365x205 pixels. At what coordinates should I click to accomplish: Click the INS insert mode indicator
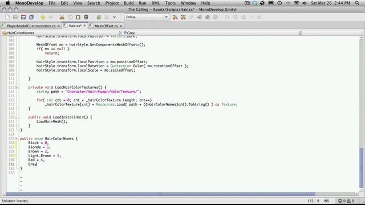pyautogui.click(x=326, y=201)
